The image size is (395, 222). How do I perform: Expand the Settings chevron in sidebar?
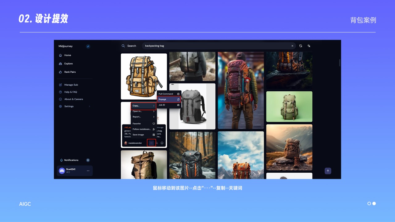pyautogui.click(x=89, y=106)
